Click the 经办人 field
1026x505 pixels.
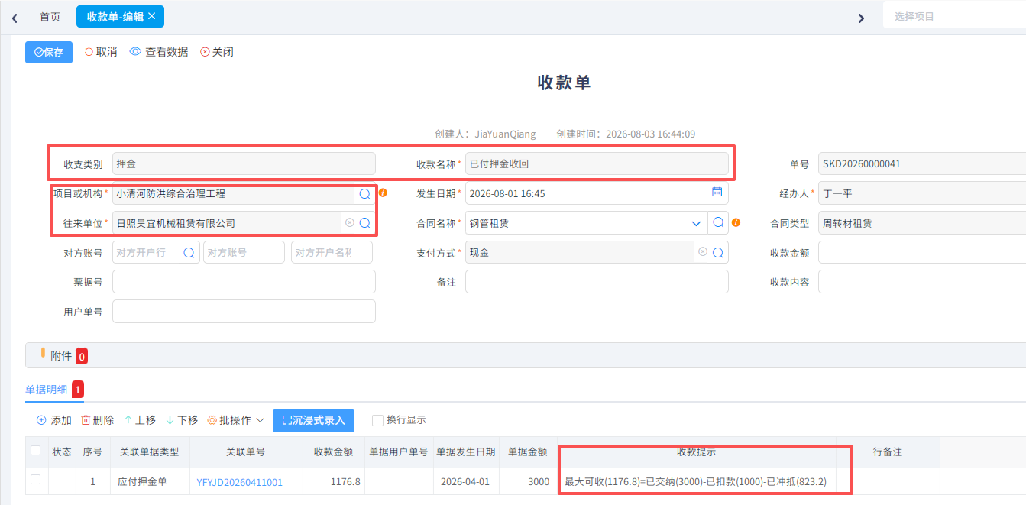coord(921,193)
